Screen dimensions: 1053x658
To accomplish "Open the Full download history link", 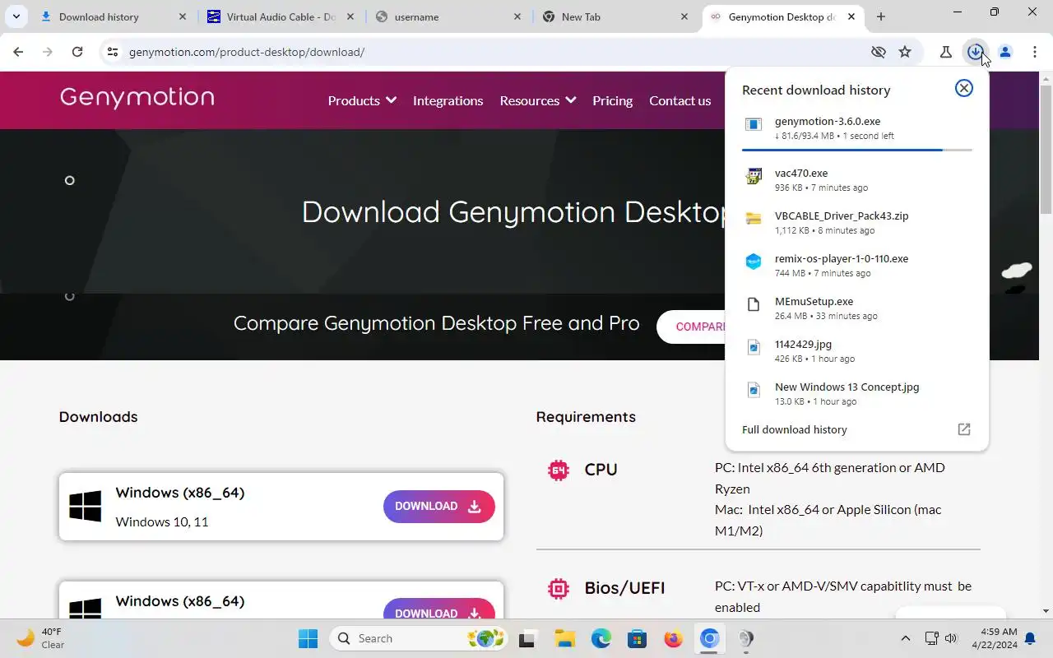I will pos(794,429).
